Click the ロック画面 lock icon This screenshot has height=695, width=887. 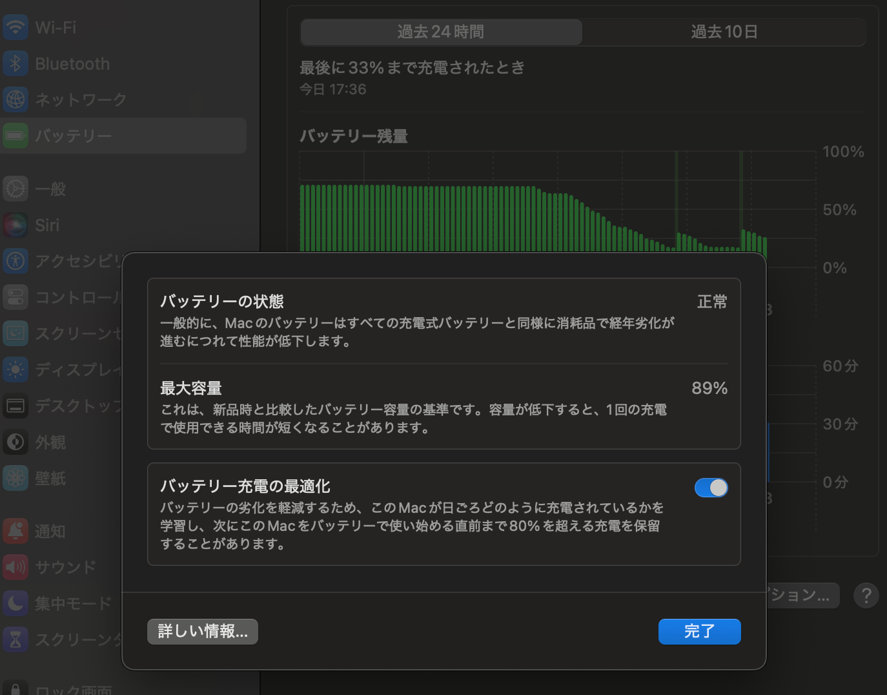(x=15, y=687)
